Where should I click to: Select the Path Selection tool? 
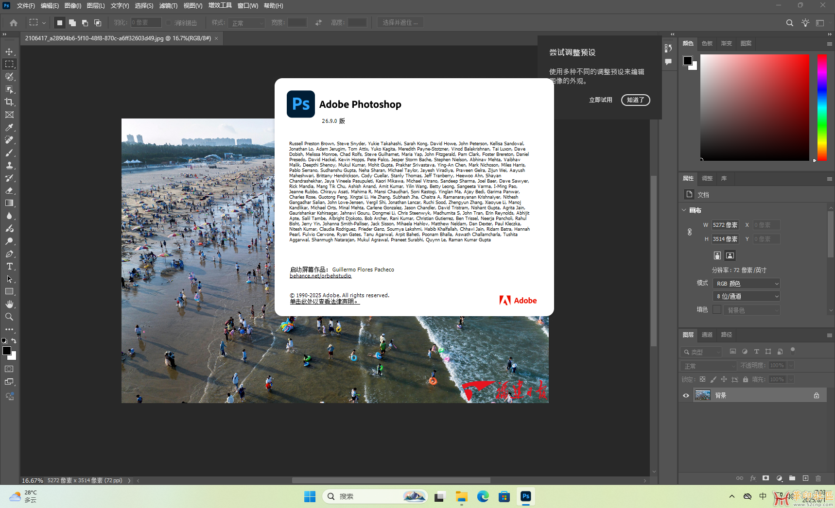point(9,279)
